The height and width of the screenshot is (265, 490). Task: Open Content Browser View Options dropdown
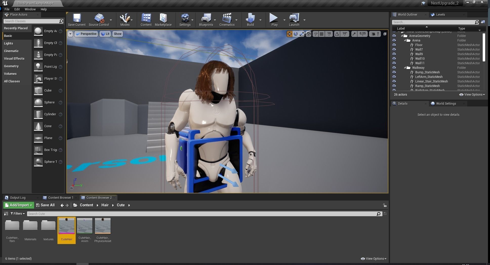374,259
